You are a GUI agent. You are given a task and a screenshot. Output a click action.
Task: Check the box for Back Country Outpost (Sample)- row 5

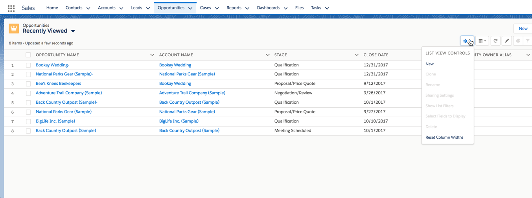(28, 103)
